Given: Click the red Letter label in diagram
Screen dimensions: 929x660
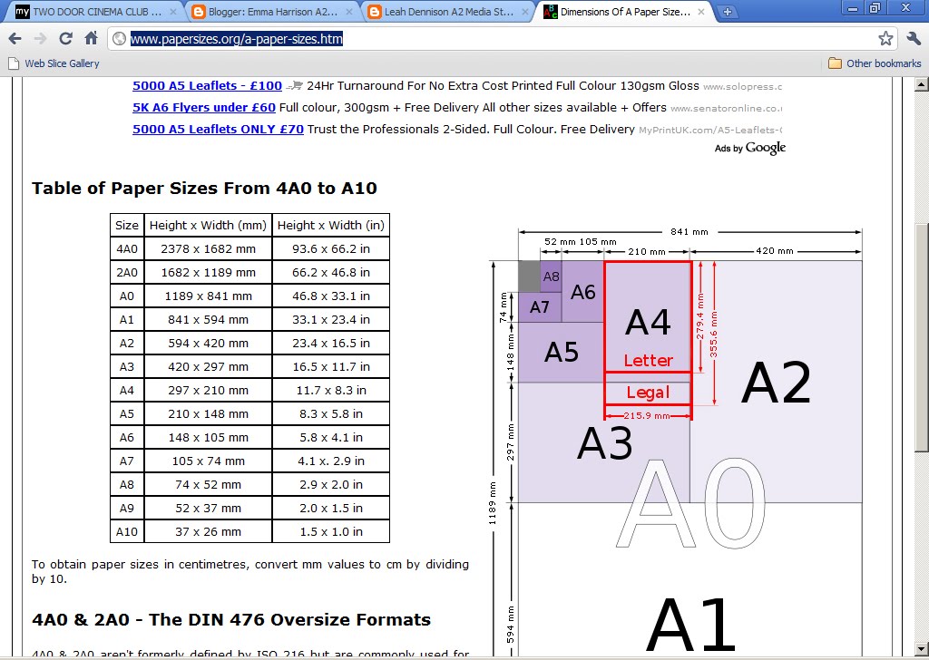Looking at the screenshot, I should pos(648,360).
